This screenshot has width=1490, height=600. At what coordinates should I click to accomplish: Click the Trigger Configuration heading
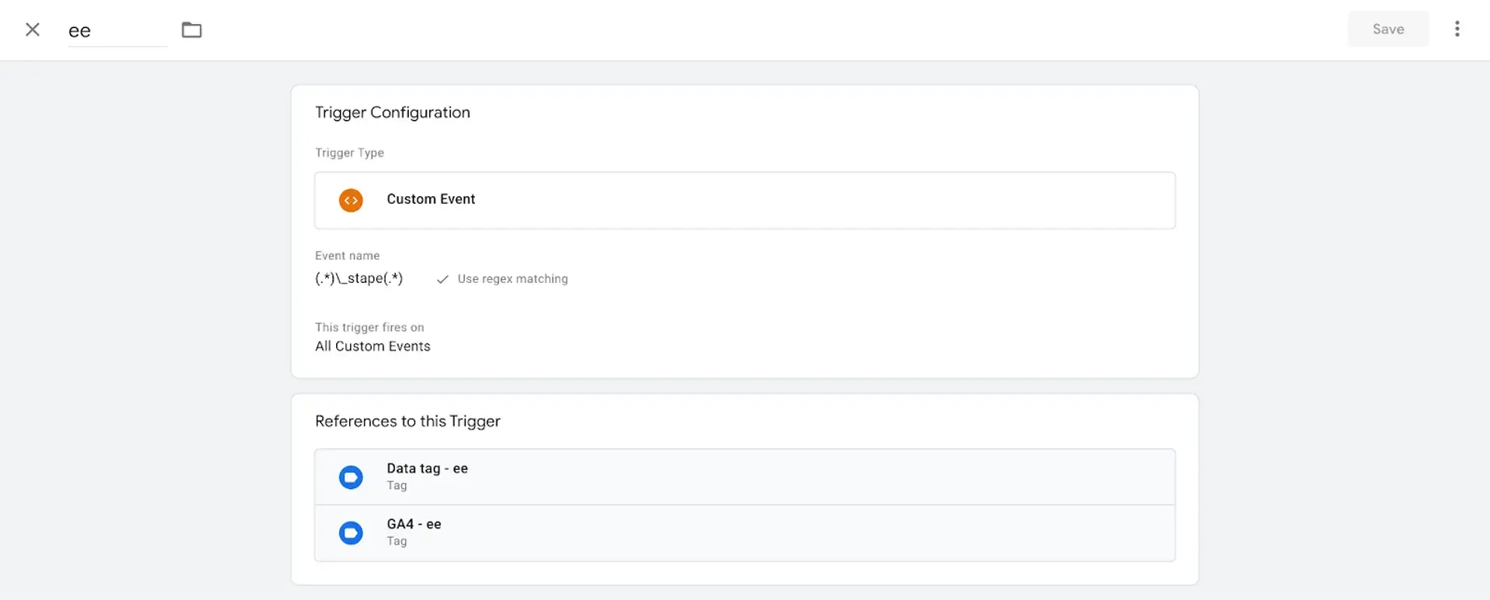coord(392,112)
